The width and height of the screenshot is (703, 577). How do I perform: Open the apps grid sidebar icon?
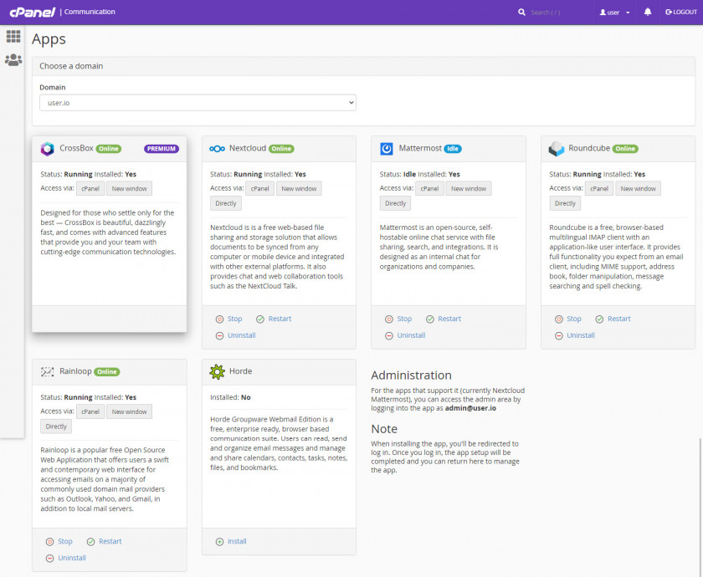13,36
